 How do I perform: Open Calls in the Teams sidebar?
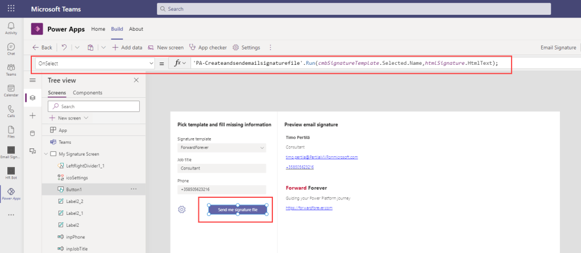pyautogui.click(x=11, y=110)
